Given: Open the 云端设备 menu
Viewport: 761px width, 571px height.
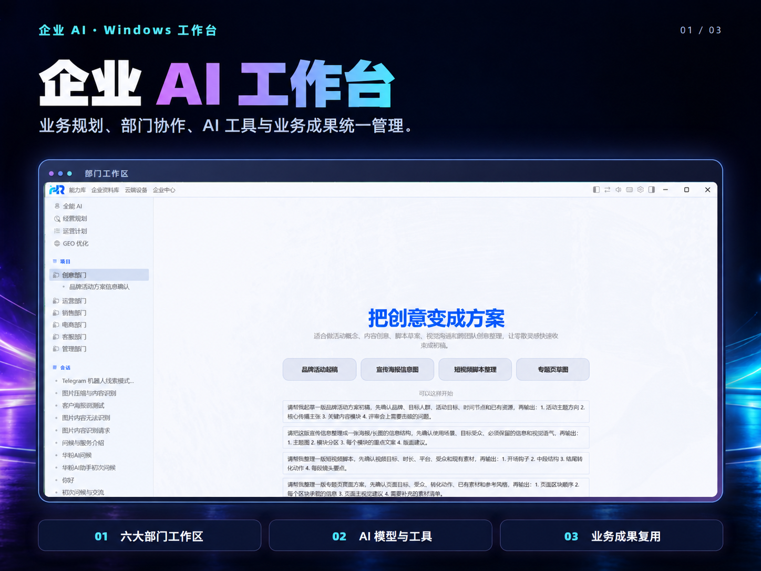Looking at the screenshot, I should coord(136,190).
